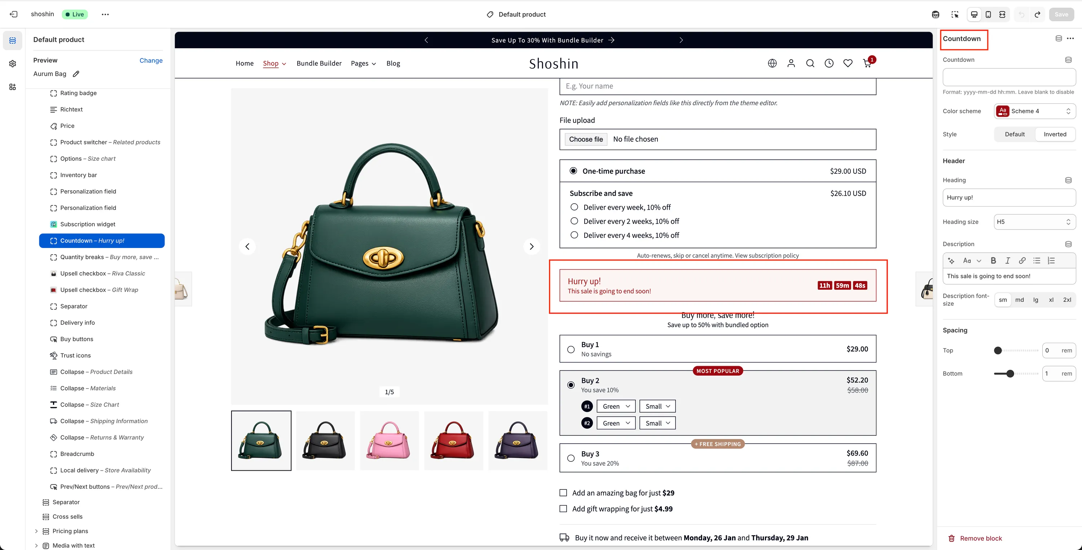Insert link in description toolbar
The height and width of the screenshot is (550, 1082).
pos(1022,261)
